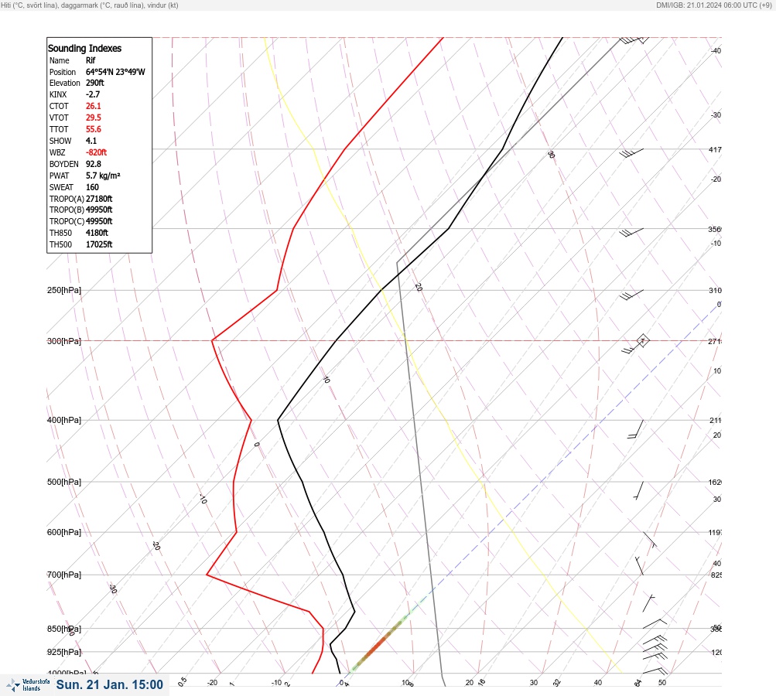The image size is (776, 696).
Task: Click the chart legend title at top left
Action: coord(90,5)
